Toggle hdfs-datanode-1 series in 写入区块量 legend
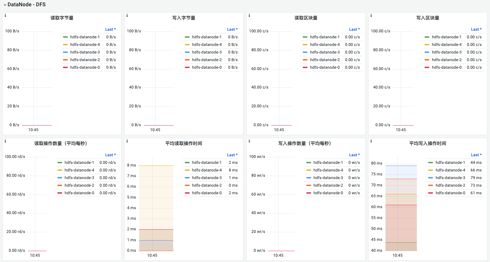Screen dimensions: 490x262 446,37
